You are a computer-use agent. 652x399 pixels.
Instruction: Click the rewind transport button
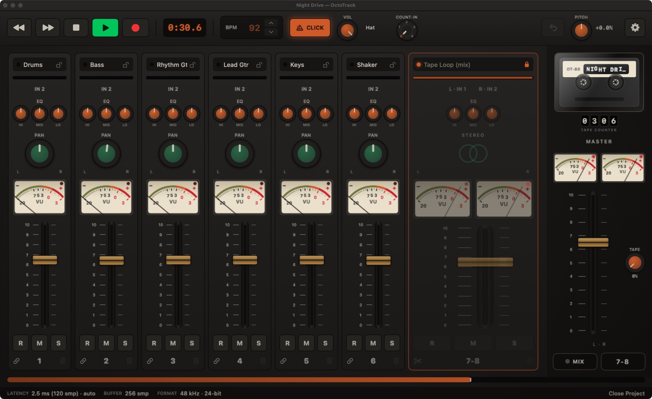tap(19, 28)
